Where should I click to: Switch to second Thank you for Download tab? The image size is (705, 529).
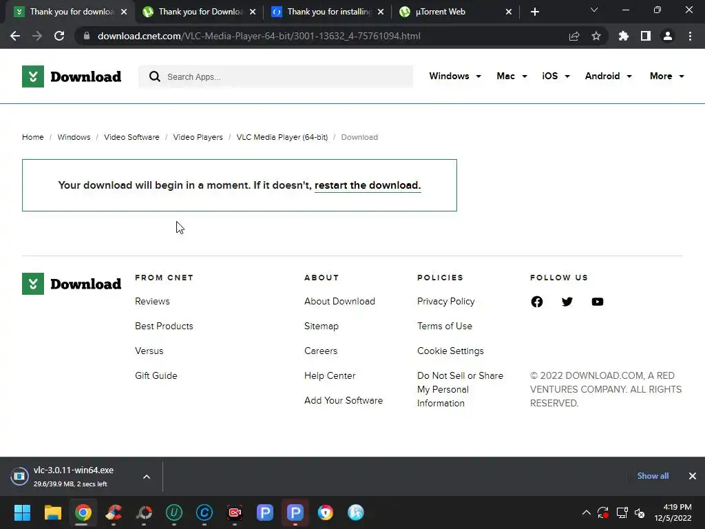(x=200, y=12)
